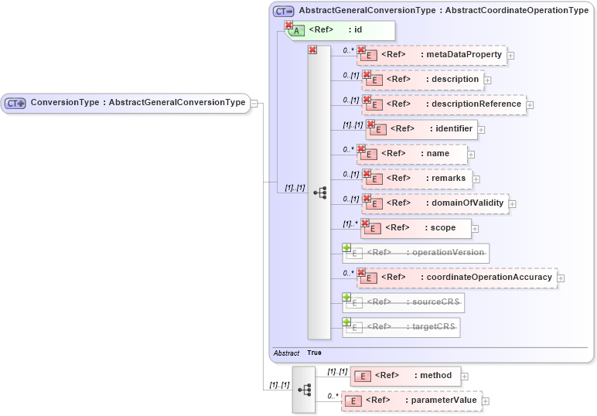Viewport: 597px width, 416px height.
Task: Click the E icon of domainOfValidity element
Action: tap(374, 204)
